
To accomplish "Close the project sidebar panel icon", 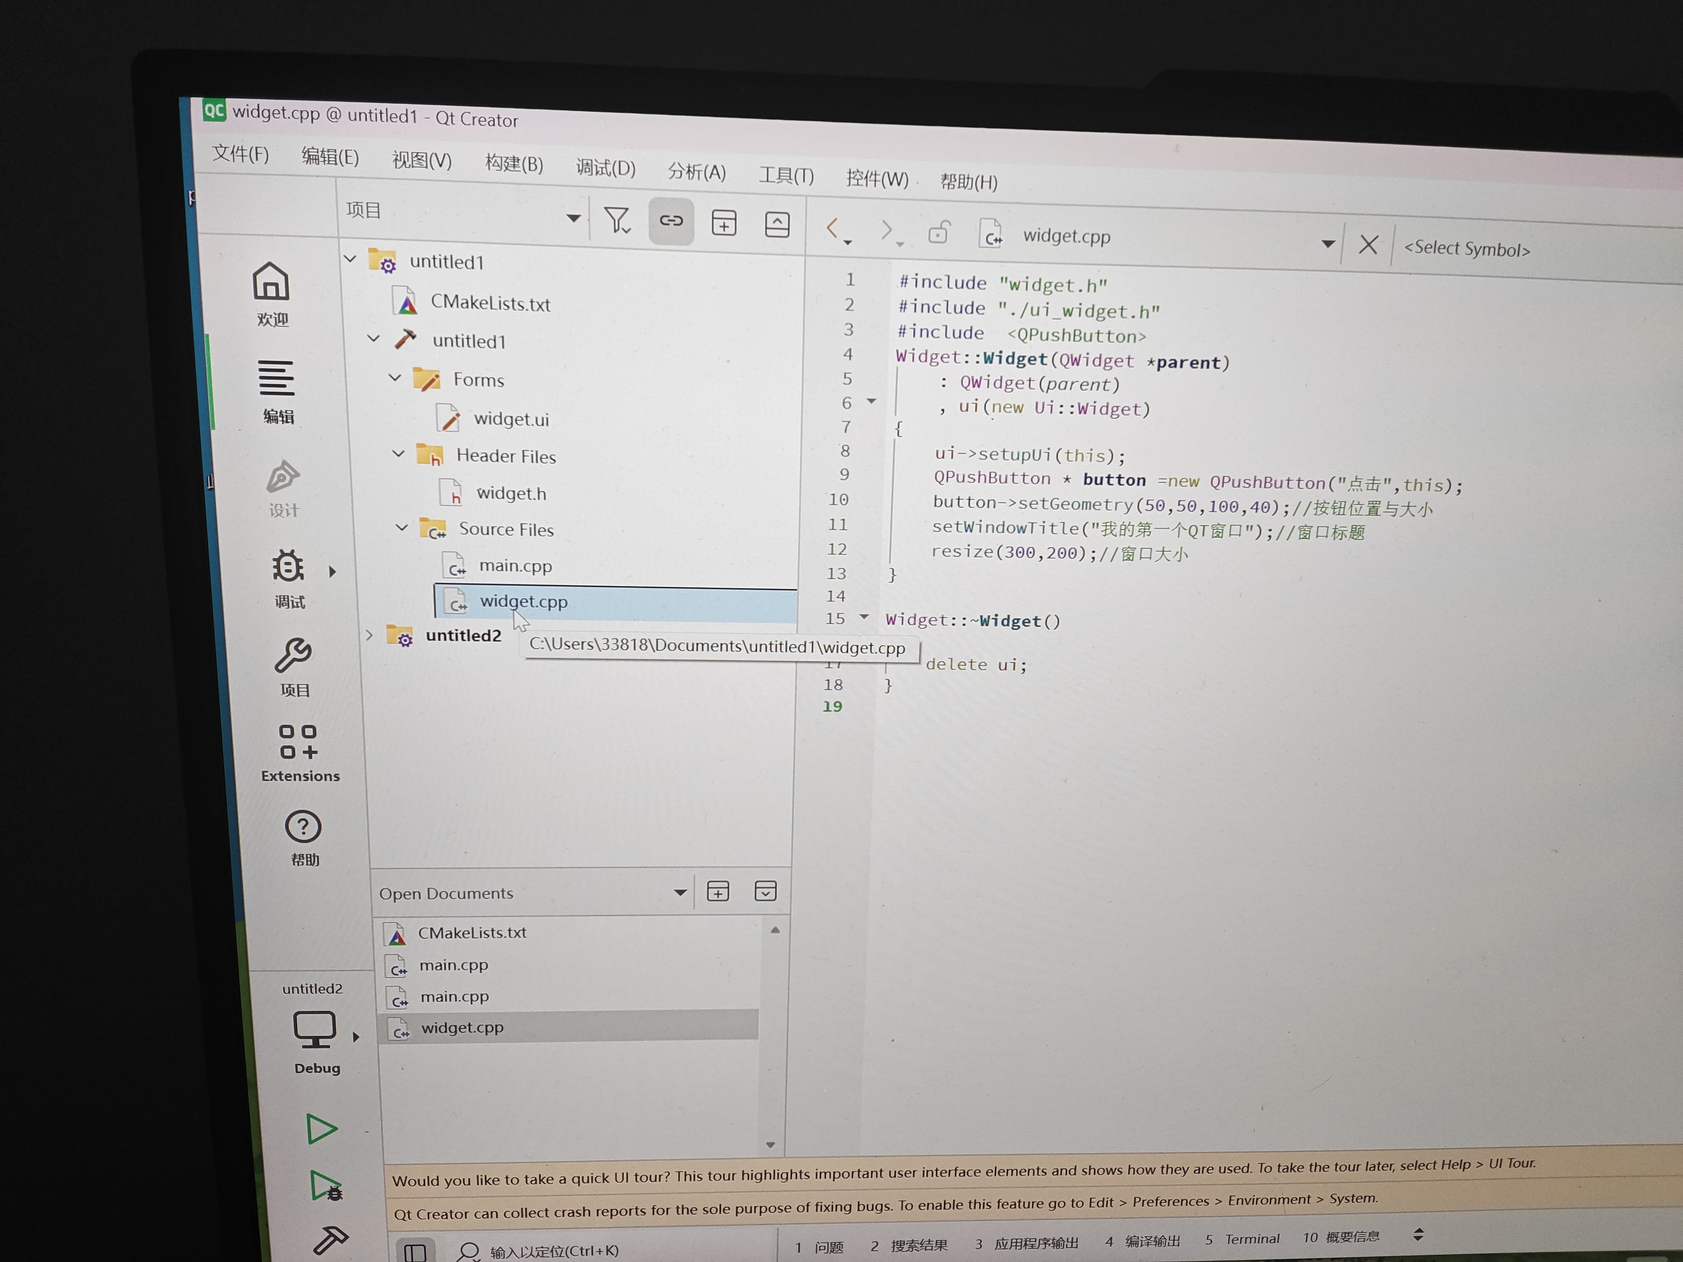I will click(x=777, y=225).
